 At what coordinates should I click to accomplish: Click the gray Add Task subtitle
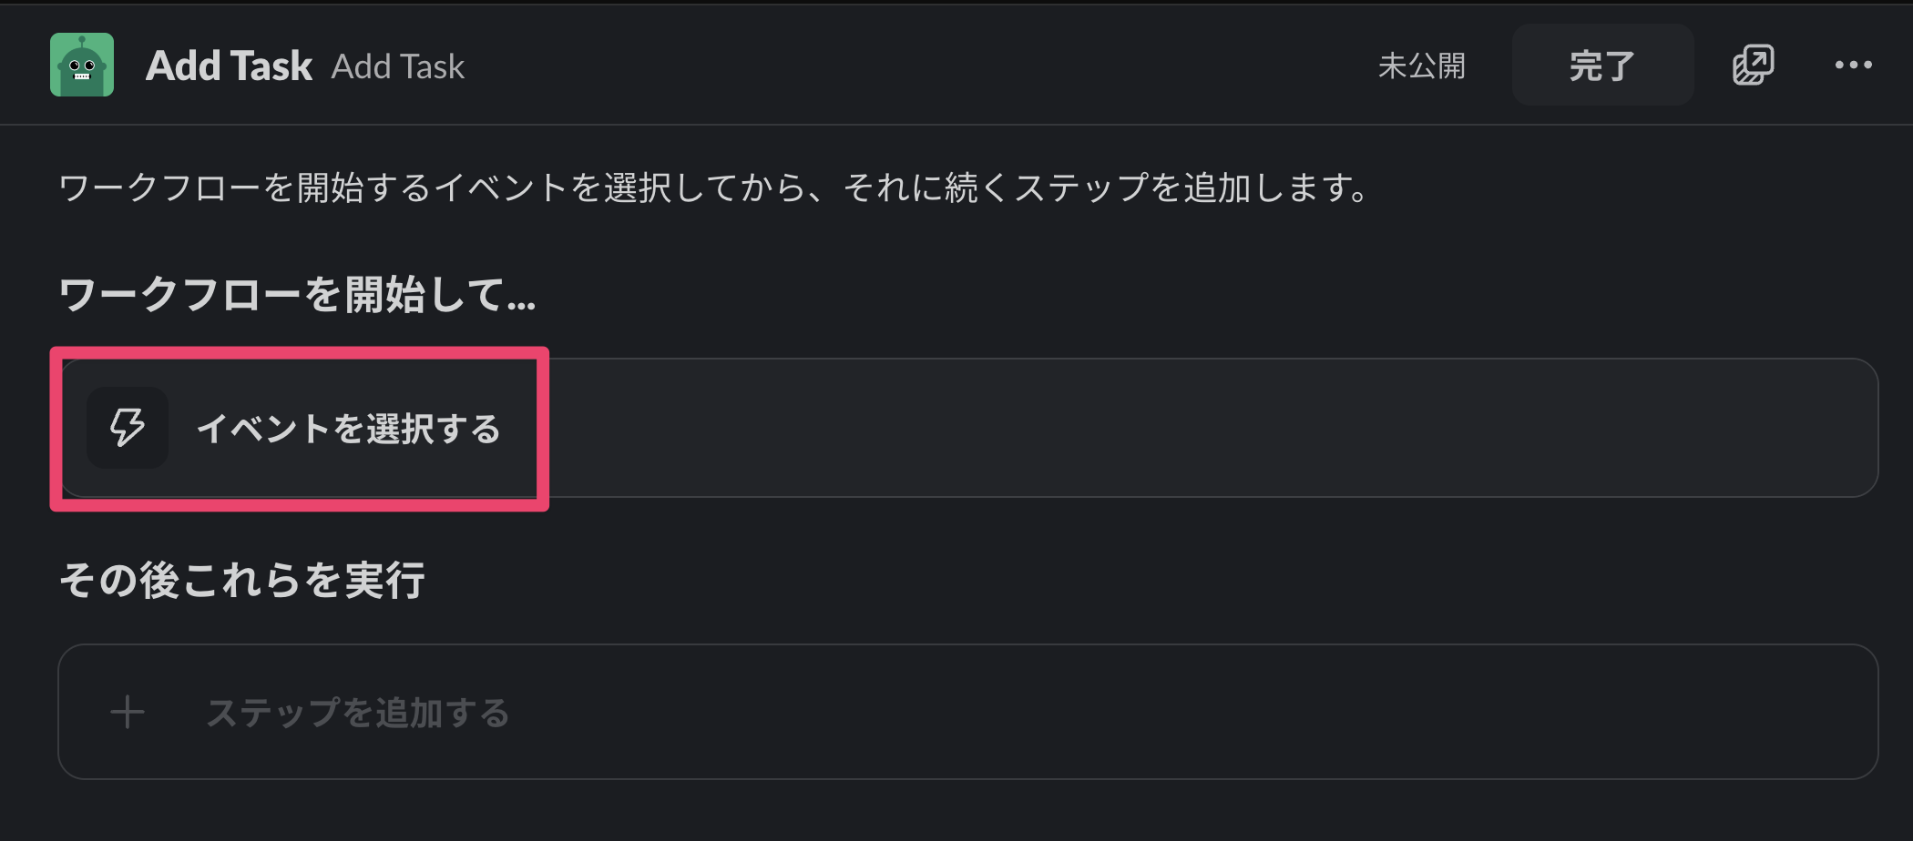tap(398, 66)
